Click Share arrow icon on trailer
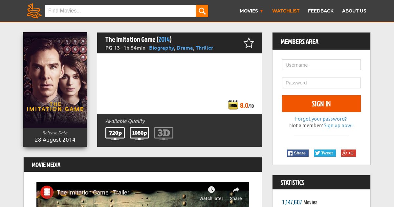The height and width of the screenshot is (207, 394). click(236, 190)
